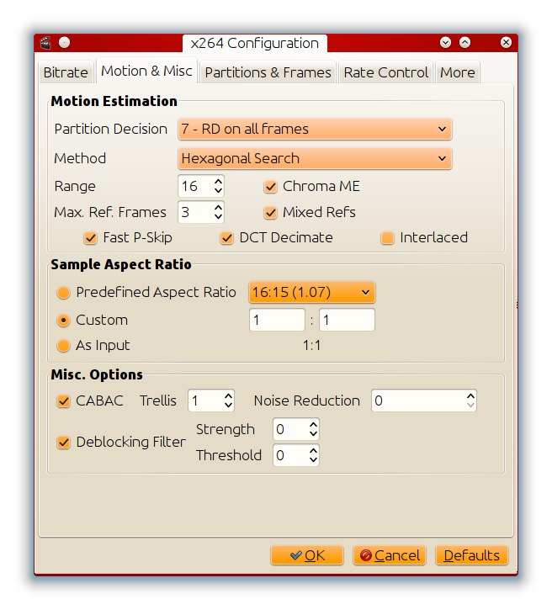Image resolution: width=552 pixels, height=610 pixels.
Task: Increase the Trellis spinner value
Action: click(x=229, y=396)
